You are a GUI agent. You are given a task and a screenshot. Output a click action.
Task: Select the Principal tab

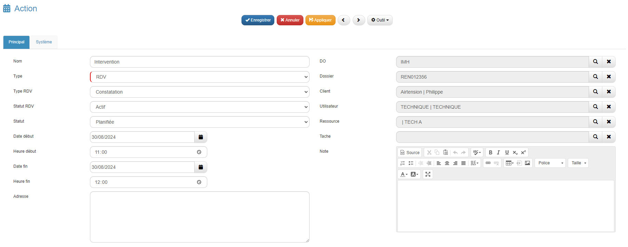point(16,42)
